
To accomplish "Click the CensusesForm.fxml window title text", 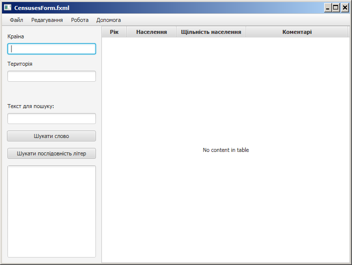I will point(42,7).
